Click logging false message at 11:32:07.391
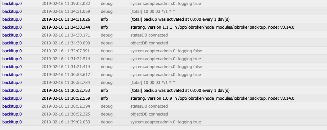327x130 pixels. (166, 51)
